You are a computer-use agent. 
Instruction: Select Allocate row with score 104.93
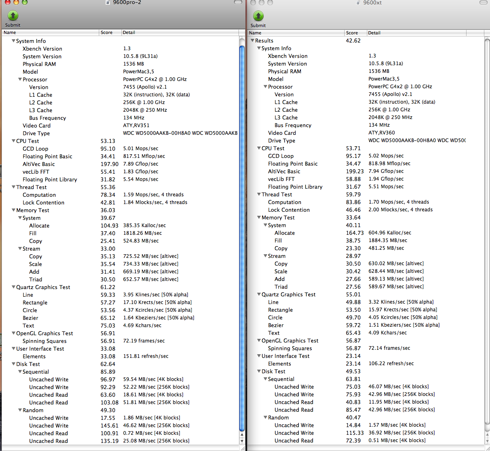click(120, 225)
